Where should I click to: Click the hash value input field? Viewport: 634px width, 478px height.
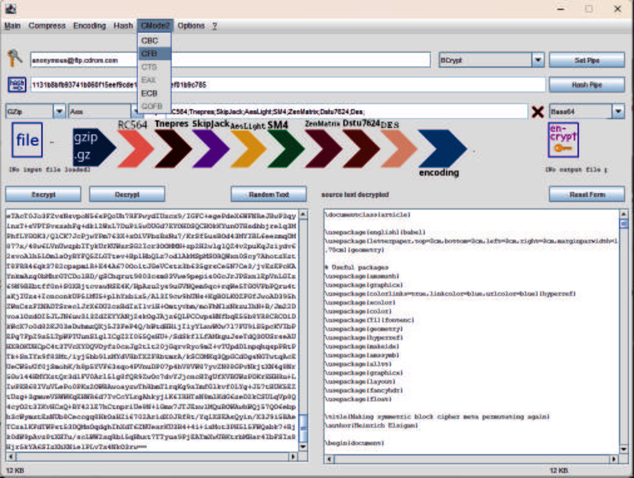[x=288, y=85]
